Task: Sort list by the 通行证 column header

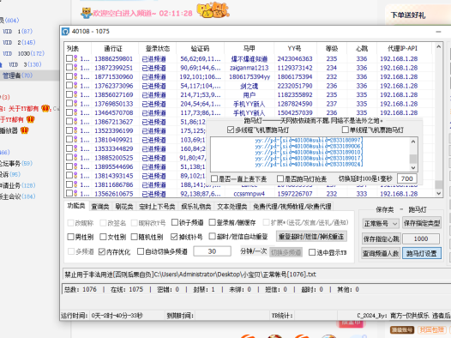Action: 113,48
